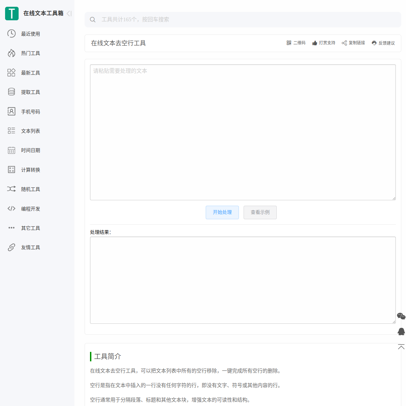The image size is (406, 406).
Task: Select the 时间日期 calendar icon
Action: 12,150
